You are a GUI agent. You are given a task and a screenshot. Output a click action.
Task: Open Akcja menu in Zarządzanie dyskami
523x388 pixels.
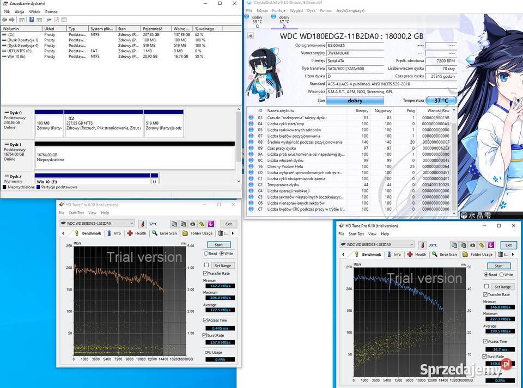19,11
